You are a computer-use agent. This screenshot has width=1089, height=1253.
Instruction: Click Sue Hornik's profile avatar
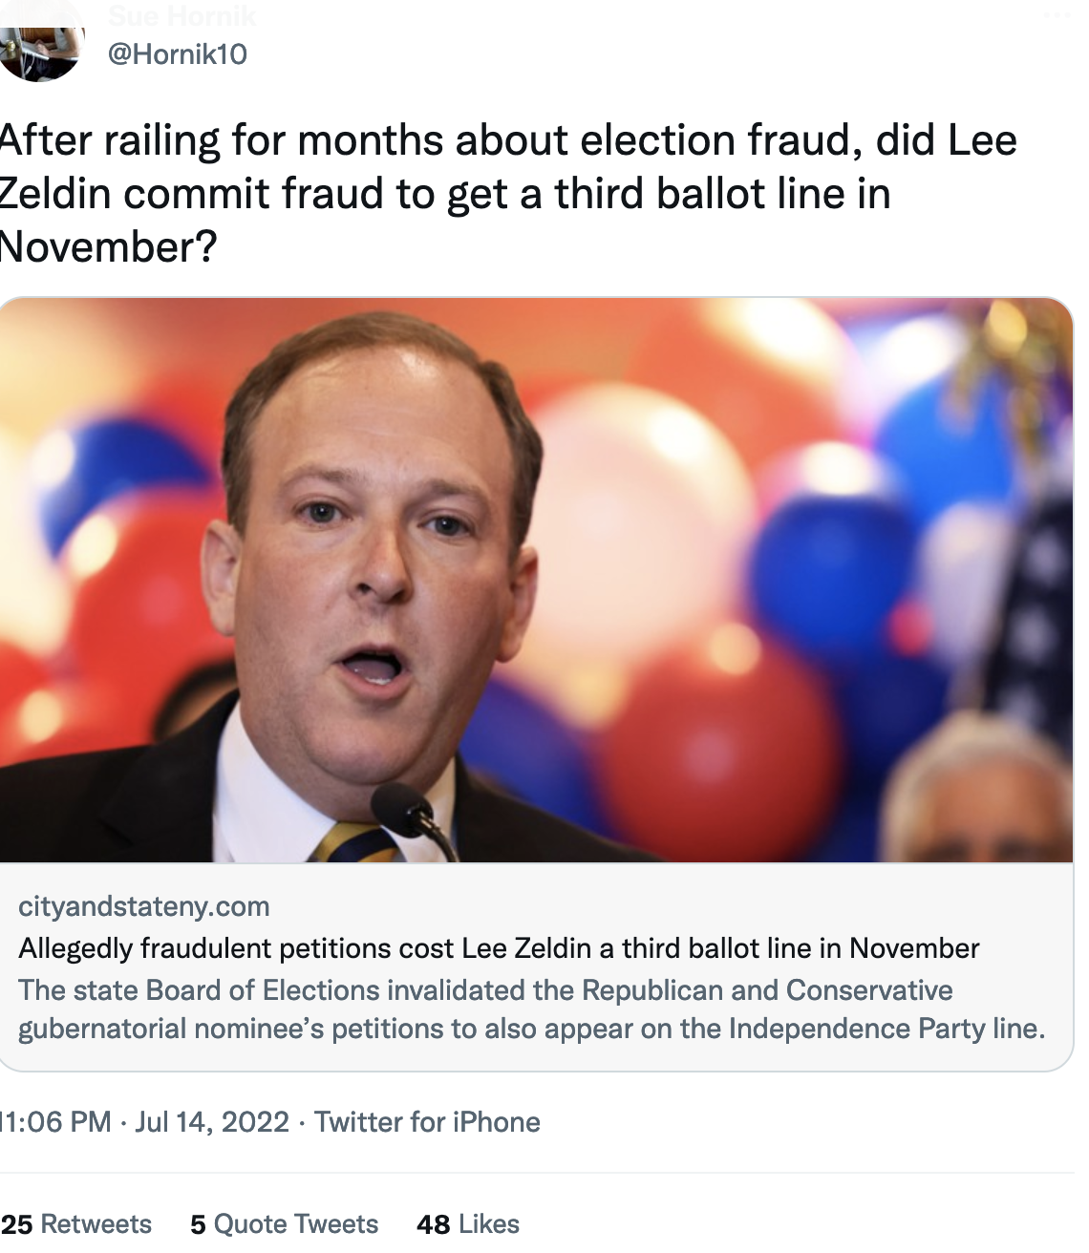coord(40,43)
